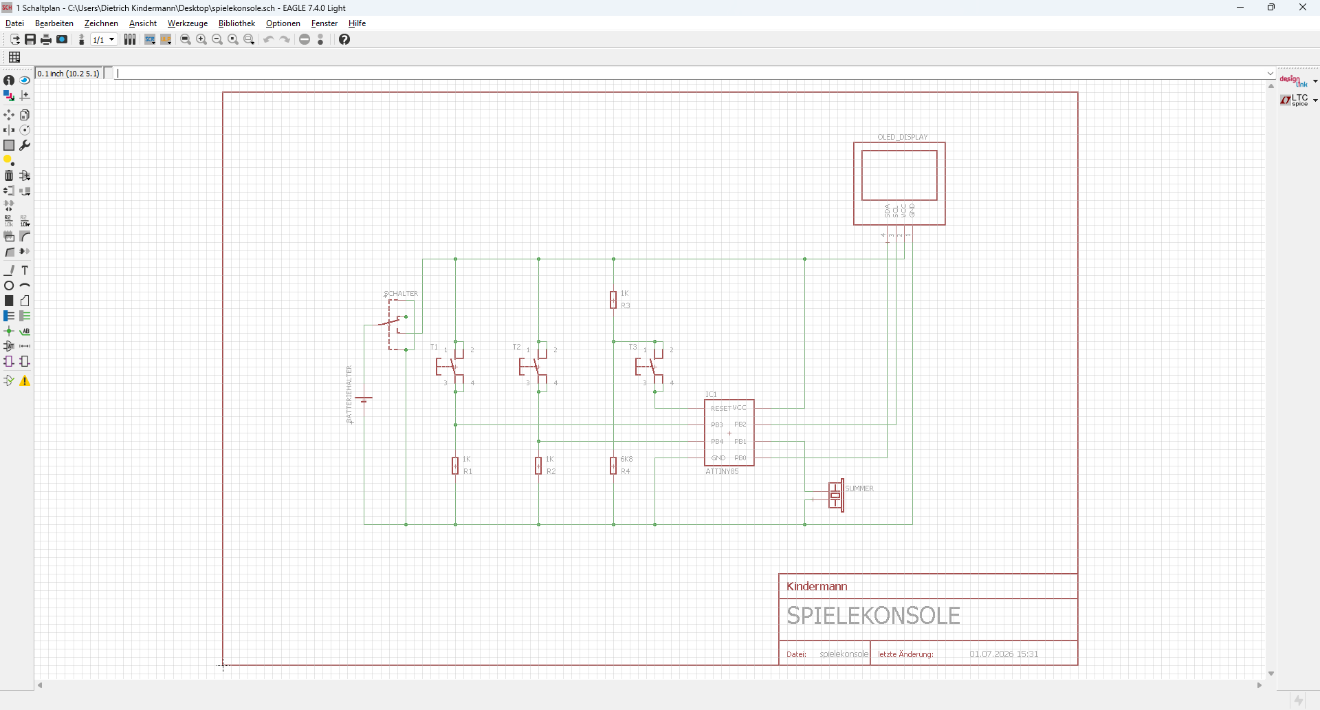
Task: Stop the current command
Action: pos(305,40)
